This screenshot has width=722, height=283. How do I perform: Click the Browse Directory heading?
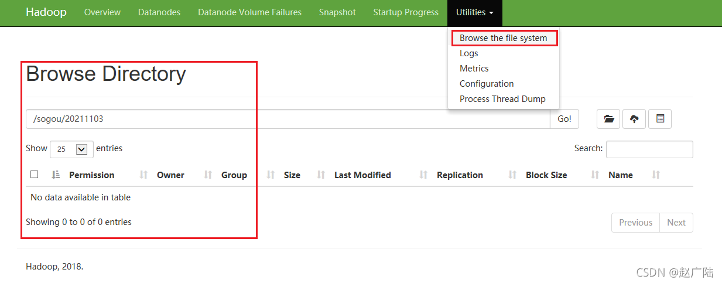pyautogui.click(x=106, y=74)
